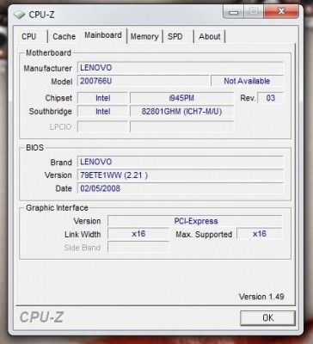Click the Southbridge label

(x=51, y=112)
